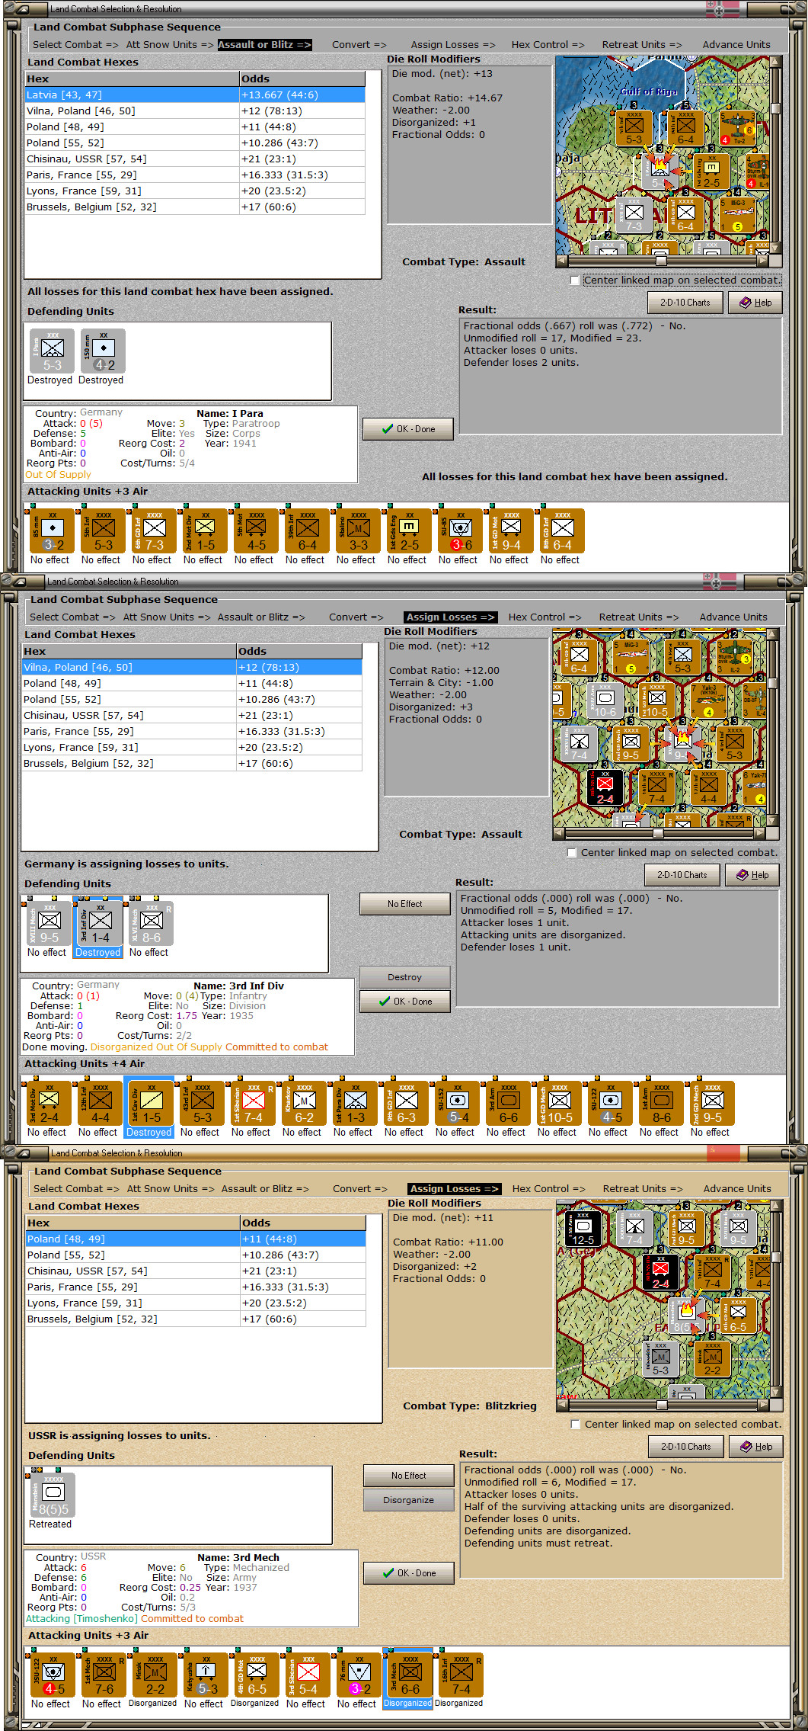808x1731 pixels.
Task: Select the destroyed I Para 5-3 defender
Action: [x=52, y=351]
